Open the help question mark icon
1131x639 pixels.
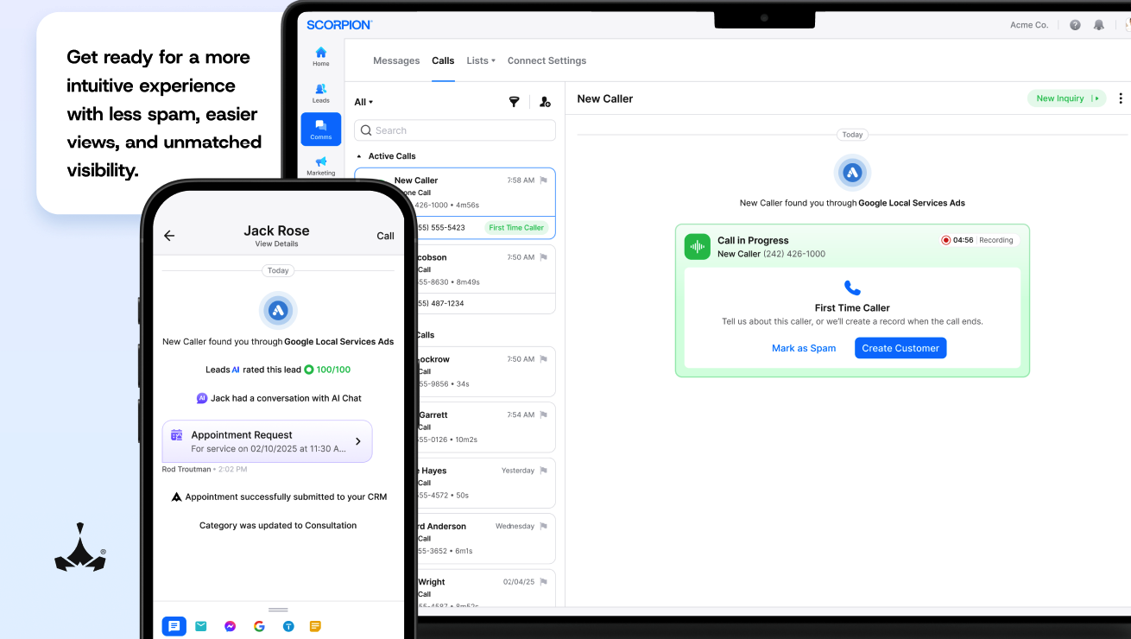point(1075,25)
